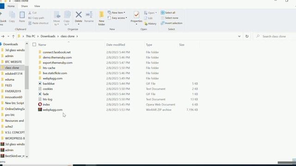
Task: Create a New folder from the ribbon
Action: pyautogui.click(x=102, y=18)
